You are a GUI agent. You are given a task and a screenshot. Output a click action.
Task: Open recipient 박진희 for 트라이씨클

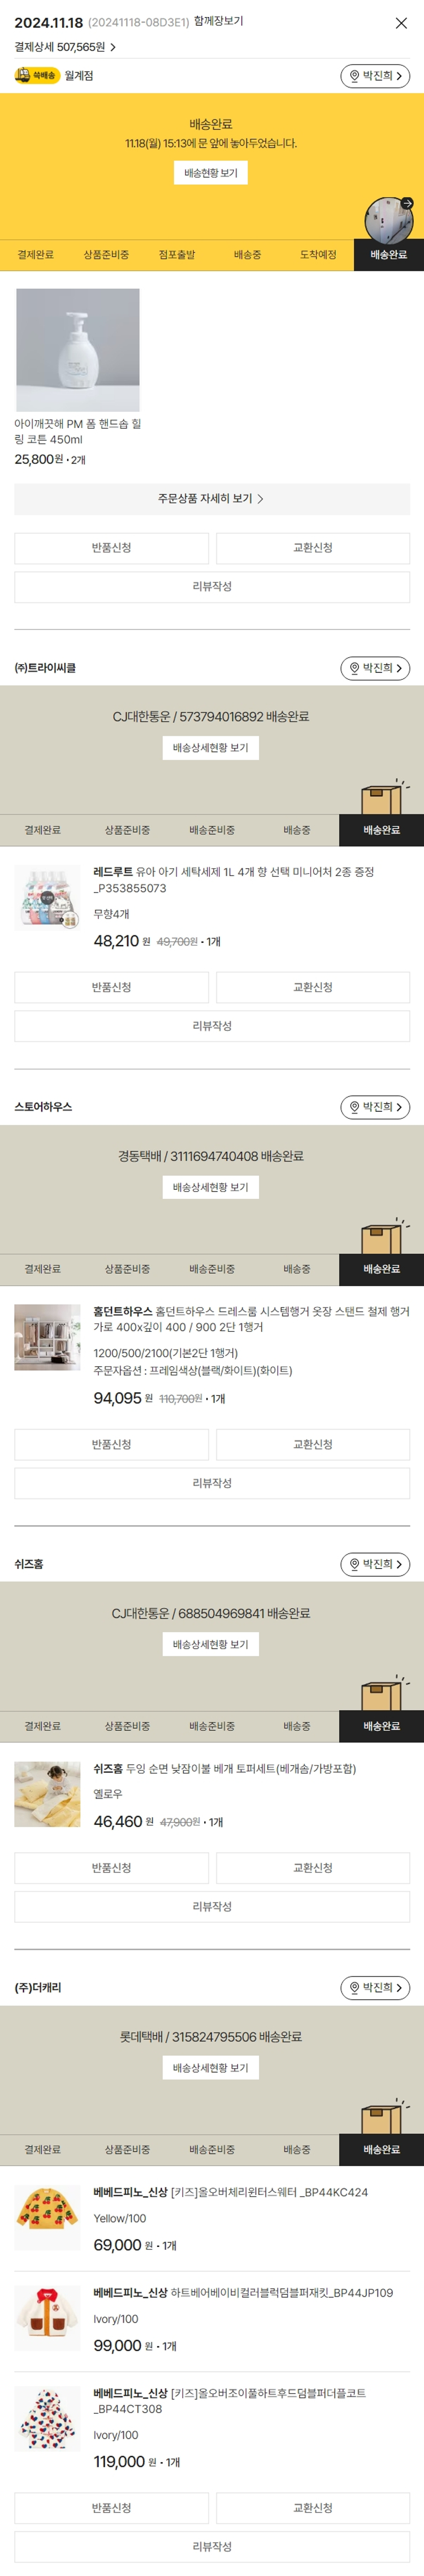click(x=375, y=668)
